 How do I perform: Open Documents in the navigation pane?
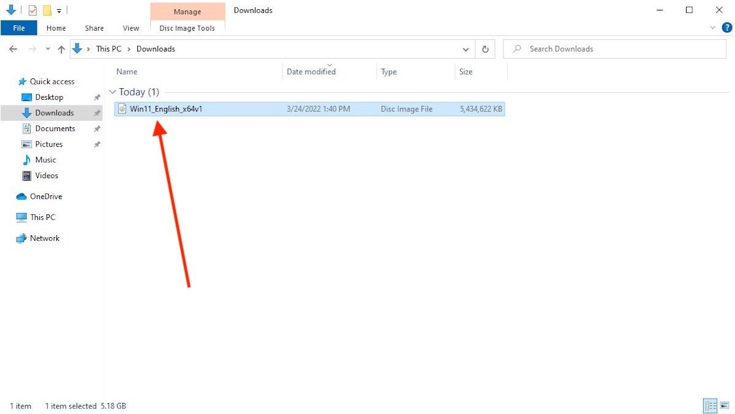pyautogui.click(x=55, y=129)
